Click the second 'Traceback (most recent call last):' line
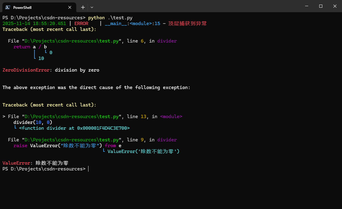This screenshot has height=209, width=342. [x=49, y=105]
